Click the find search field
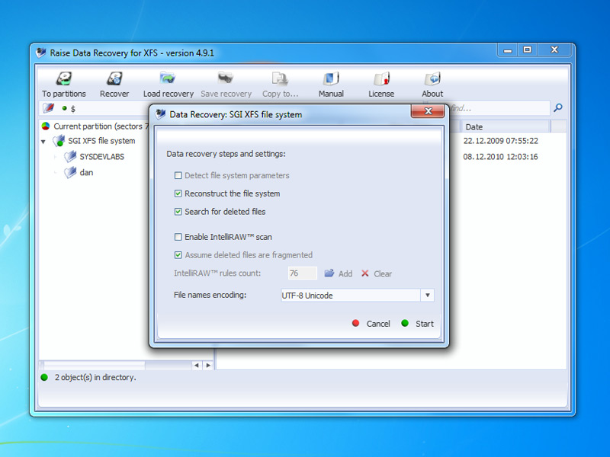 pyautogui.click(x=500, y=108)
